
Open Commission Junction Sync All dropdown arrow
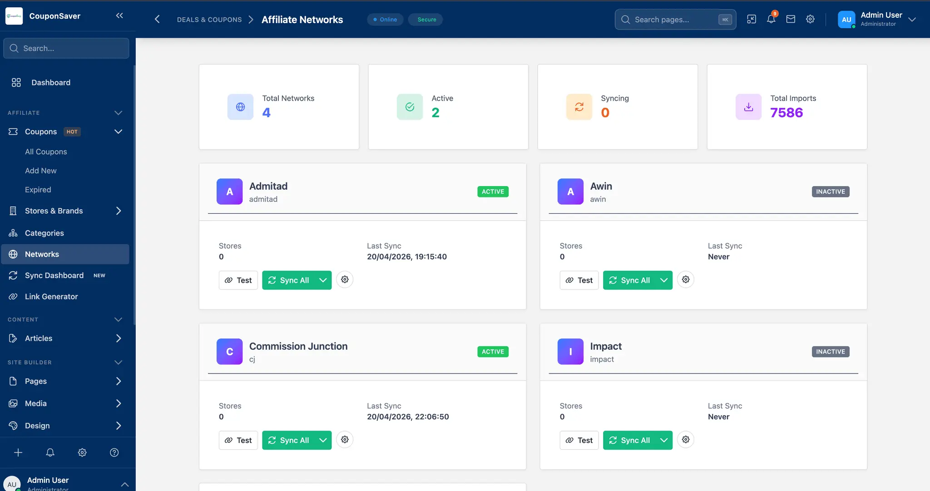(x=323, y=440)
